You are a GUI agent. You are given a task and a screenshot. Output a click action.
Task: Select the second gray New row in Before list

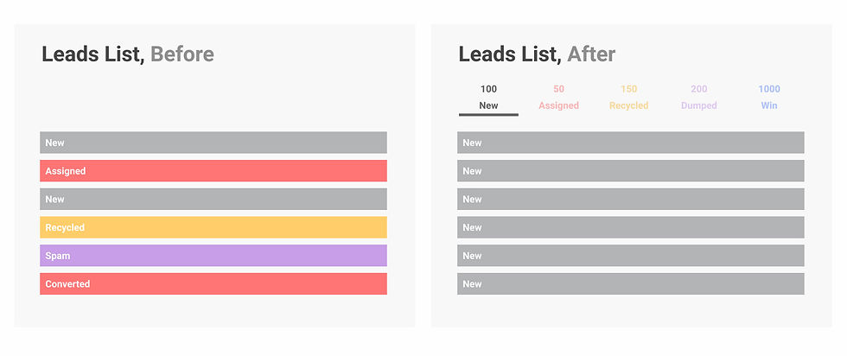click(213, 199)
